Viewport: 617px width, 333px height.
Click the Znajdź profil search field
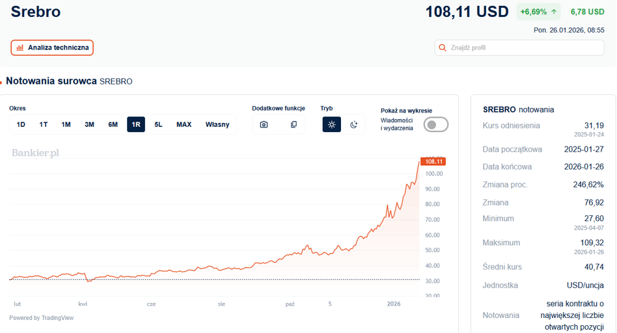click(519, 47)
